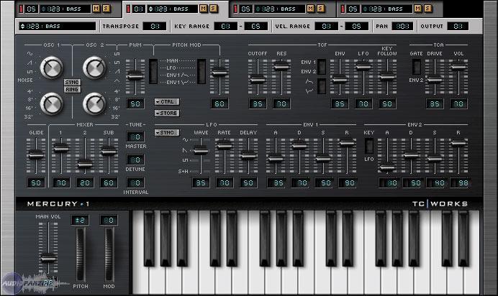Flip the PWM source switch

pyautogui.click(x=153, y=71)
